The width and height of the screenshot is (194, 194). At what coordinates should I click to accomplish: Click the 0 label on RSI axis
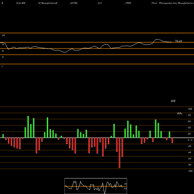[x=2, y=66]
